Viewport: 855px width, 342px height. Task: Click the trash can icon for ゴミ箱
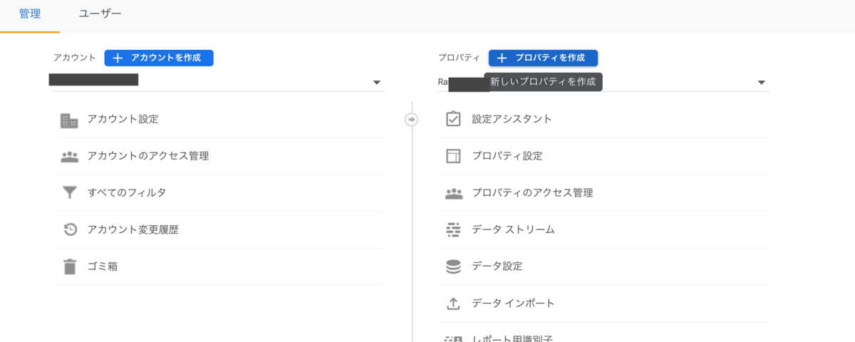[x=69, y=267]
